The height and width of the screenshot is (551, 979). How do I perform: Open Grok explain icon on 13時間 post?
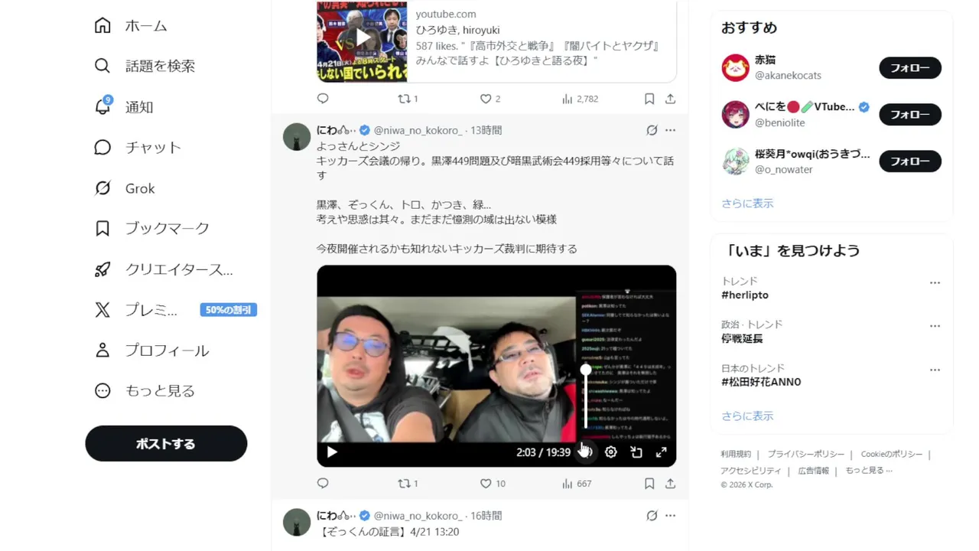tap(652, 130)
